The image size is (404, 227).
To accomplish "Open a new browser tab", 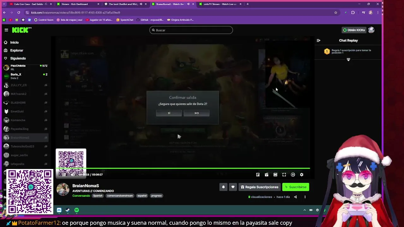I will 247,4.
